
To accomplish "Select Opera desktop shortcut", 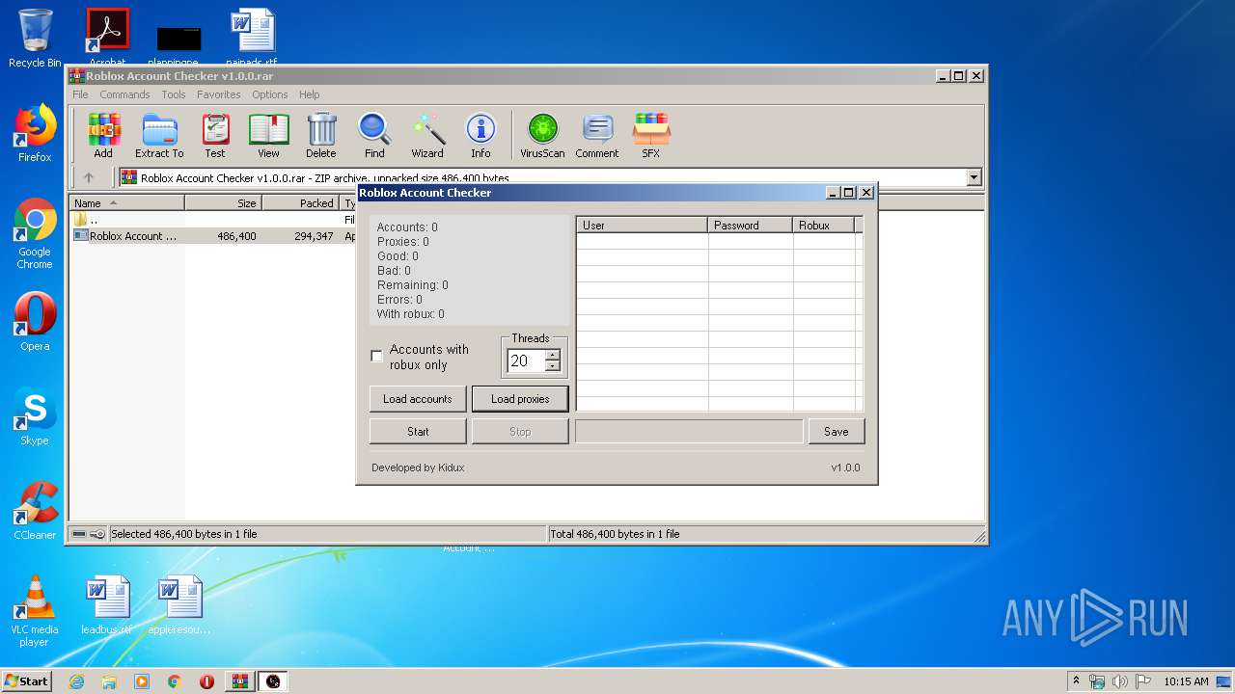I will (35, 322).
